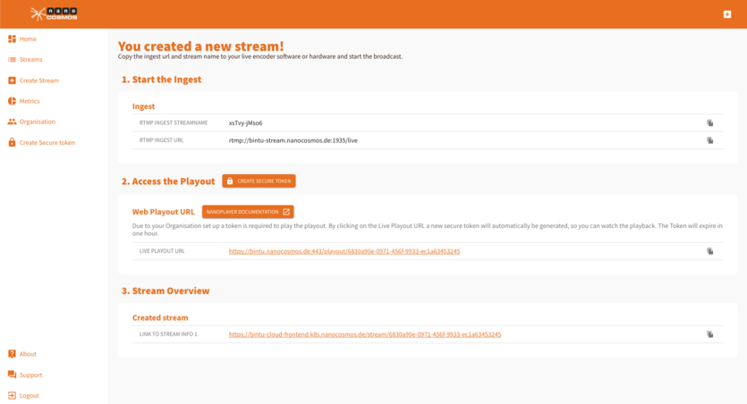Image resolution: width=747 pixels, height=404 pixels.
Task: Click the Support chat icon
Action: tap(13, 375)
